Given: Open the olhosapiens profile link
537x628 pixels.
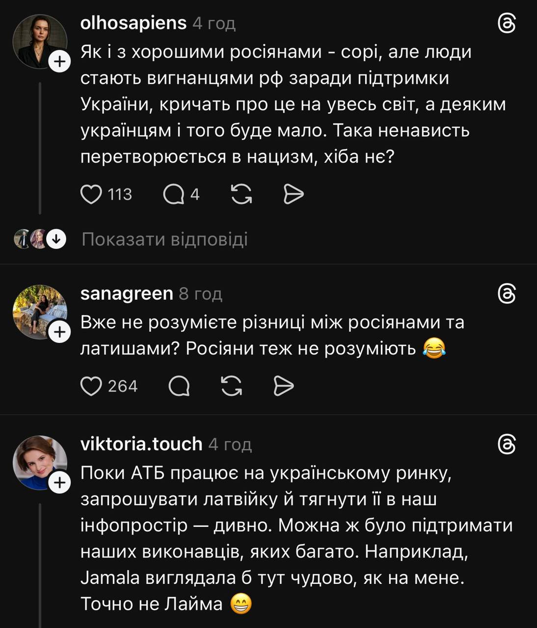Looking at the screenshot, I should 133,23.
